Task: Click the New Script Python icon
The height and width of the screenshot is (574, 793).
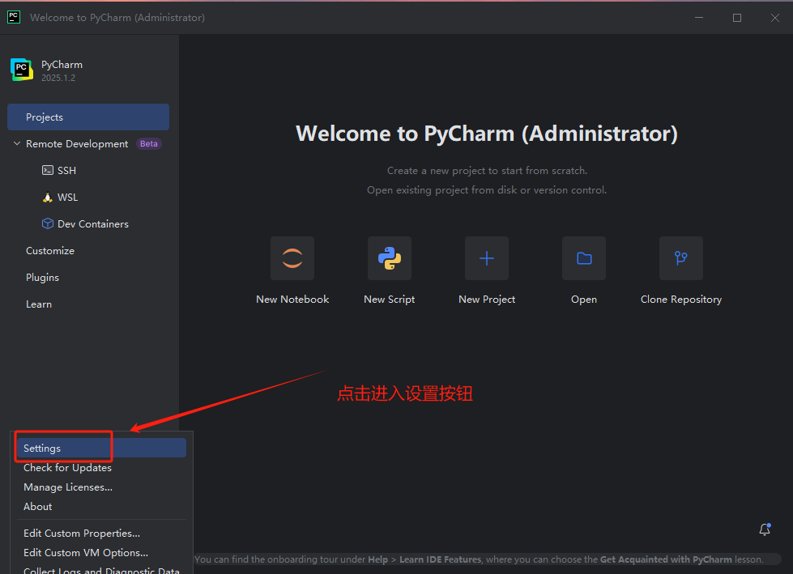Action: click(x=390, y=258)
